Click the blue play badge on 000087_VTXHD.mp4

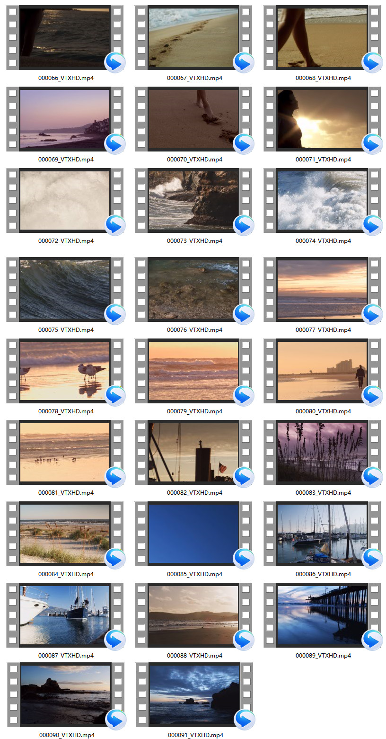point(115,640)
